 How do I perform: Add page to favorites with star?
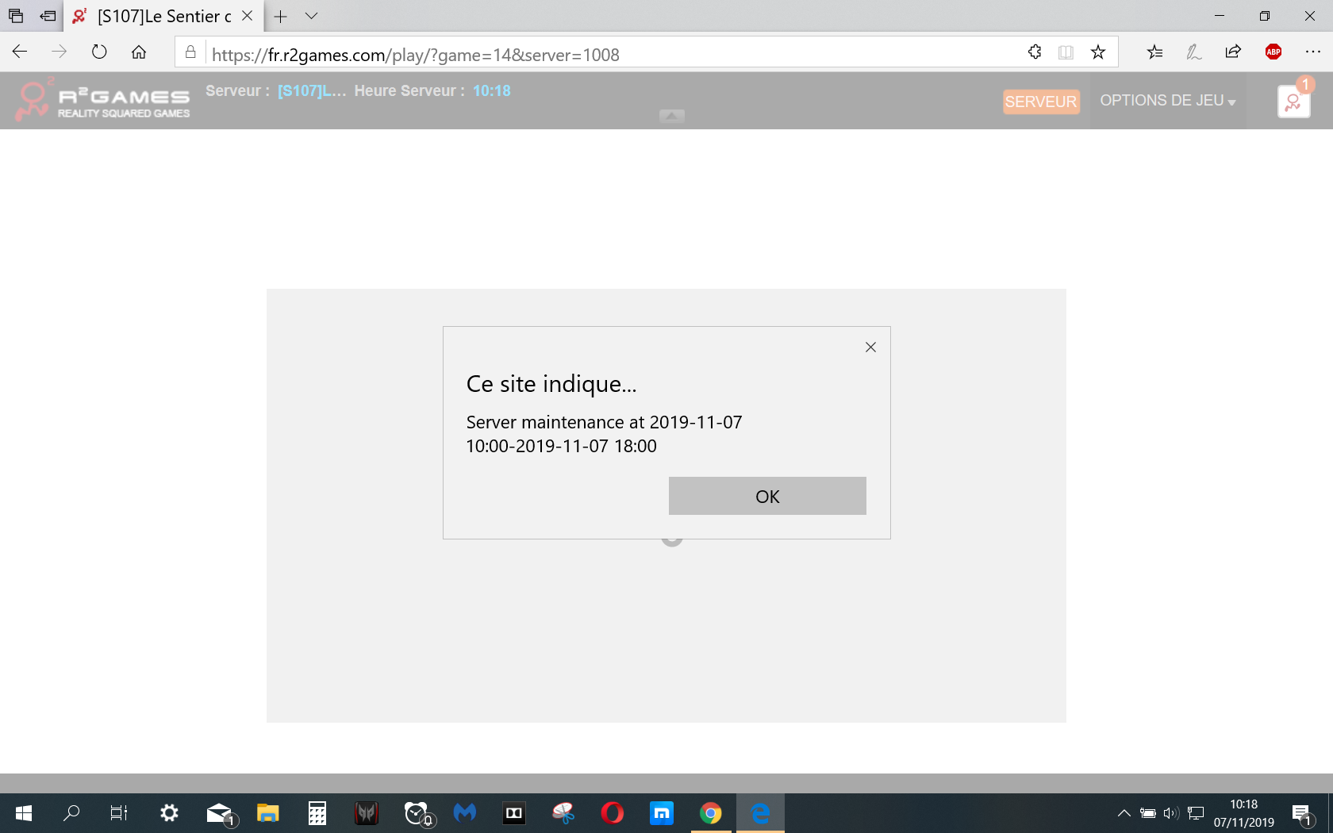coord(1098,52)
